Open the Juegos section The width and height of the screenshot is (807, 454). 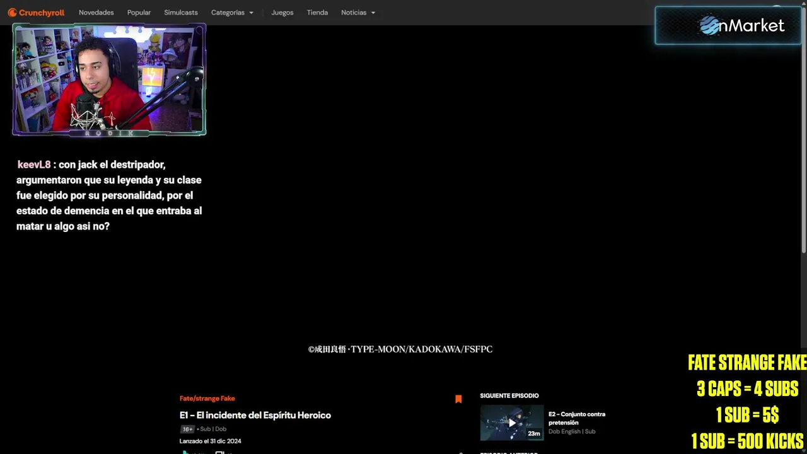point(282,13)
